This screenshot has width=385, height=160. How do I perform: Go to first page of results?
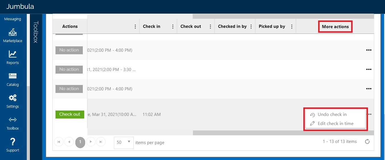pos(59,142)
